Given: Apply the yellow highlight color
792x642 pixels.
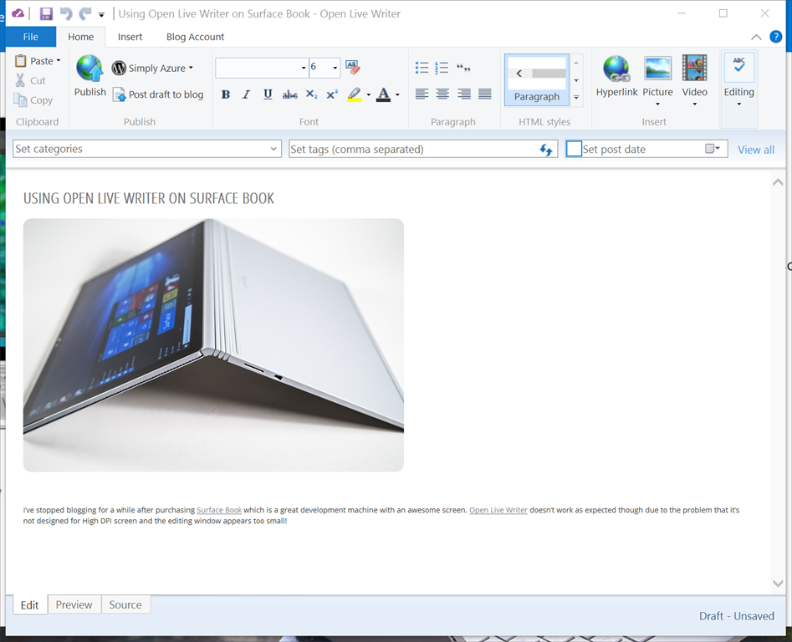Looking at the screenshot, I should pyautogui.click(x=355, y=94).
